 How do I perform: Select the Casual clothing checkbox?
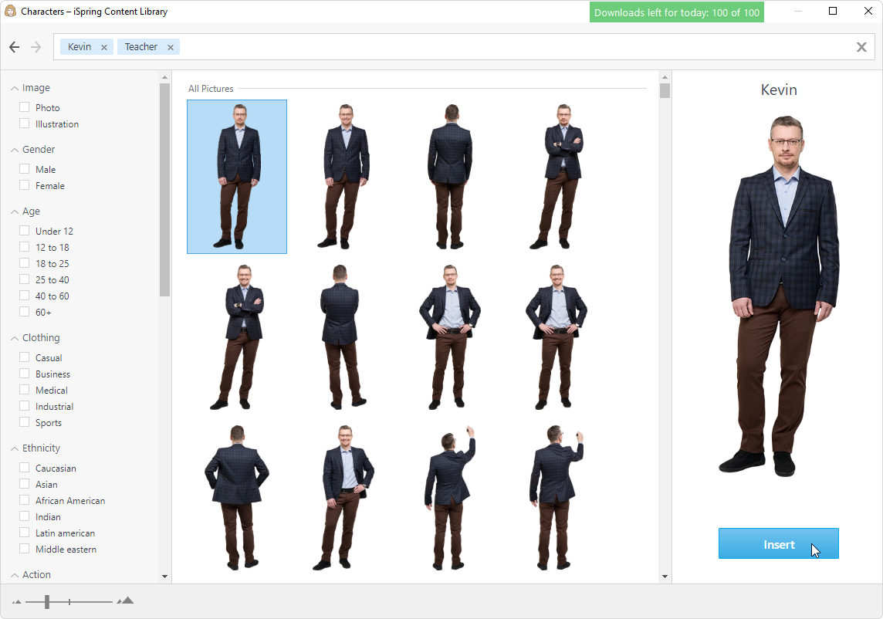(x=24, y=357)
